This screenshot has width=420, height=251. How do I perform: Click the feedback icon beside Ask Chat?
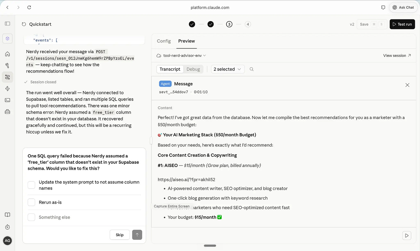383,8
